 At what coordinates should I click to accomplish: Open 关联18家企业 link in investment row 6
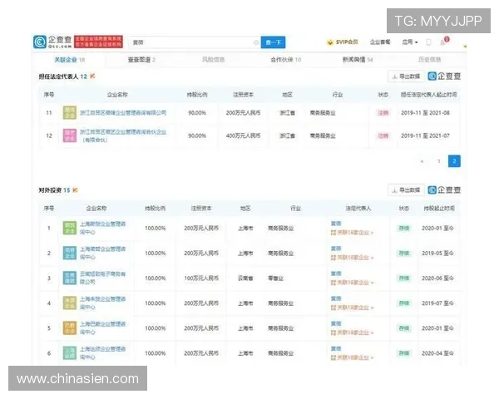pos(352,357)
